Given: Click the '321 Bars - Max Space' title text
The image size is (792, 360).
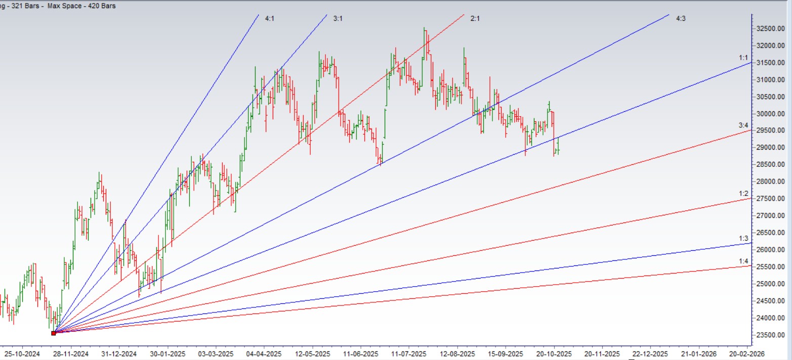Looking at the screenshot, I should point(58,7).
